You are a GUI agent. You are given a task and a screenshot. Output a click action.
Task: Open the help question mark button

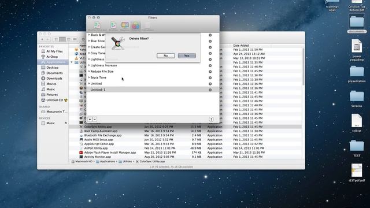[211, 120]
